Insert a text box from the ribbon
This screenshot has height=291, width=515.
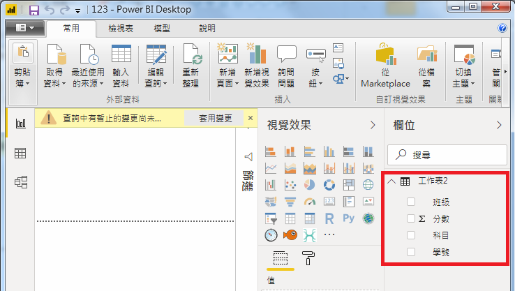(x=338, y=48)
